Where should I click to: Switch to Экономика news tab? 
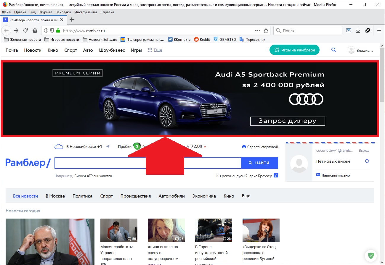(x=204, y=196)
